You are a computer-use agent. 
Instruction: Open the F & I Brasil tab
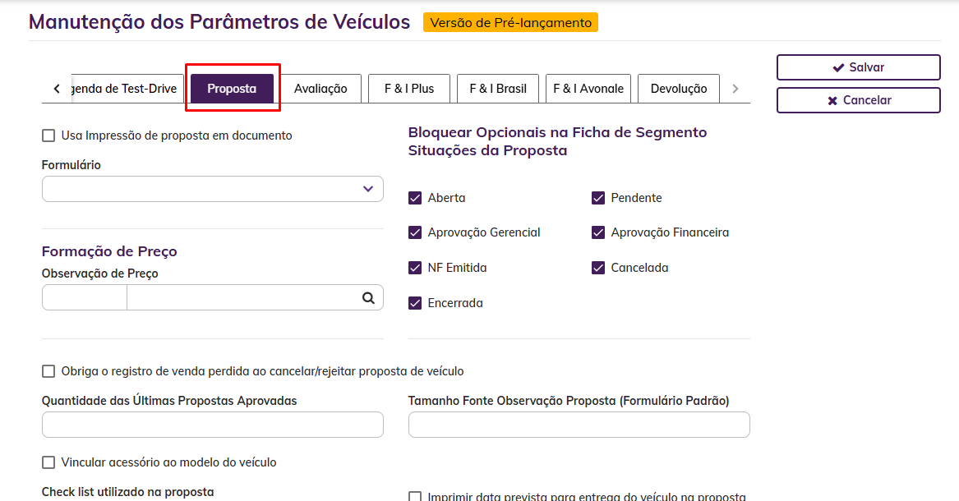click(498, 89)
